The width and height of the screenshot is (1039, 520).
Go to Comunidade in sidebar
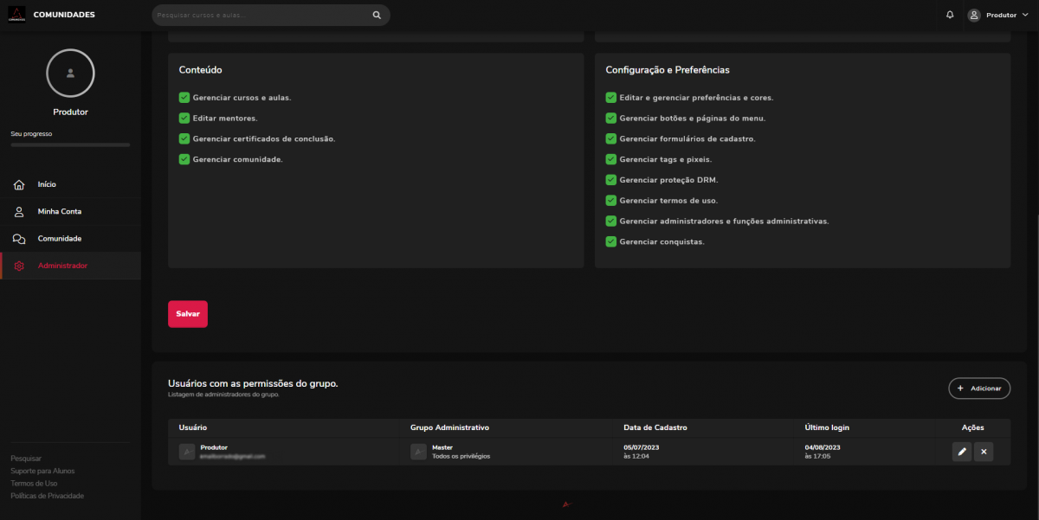tap(59, 239)
